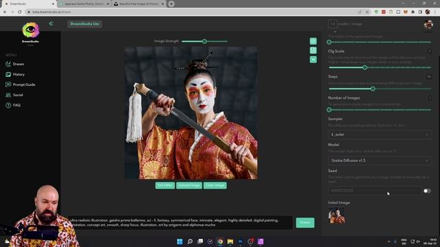Click the Clear Image button
The width and height of the screenshot is (440, 247).
pyautogui.click(x=215, y=185)
